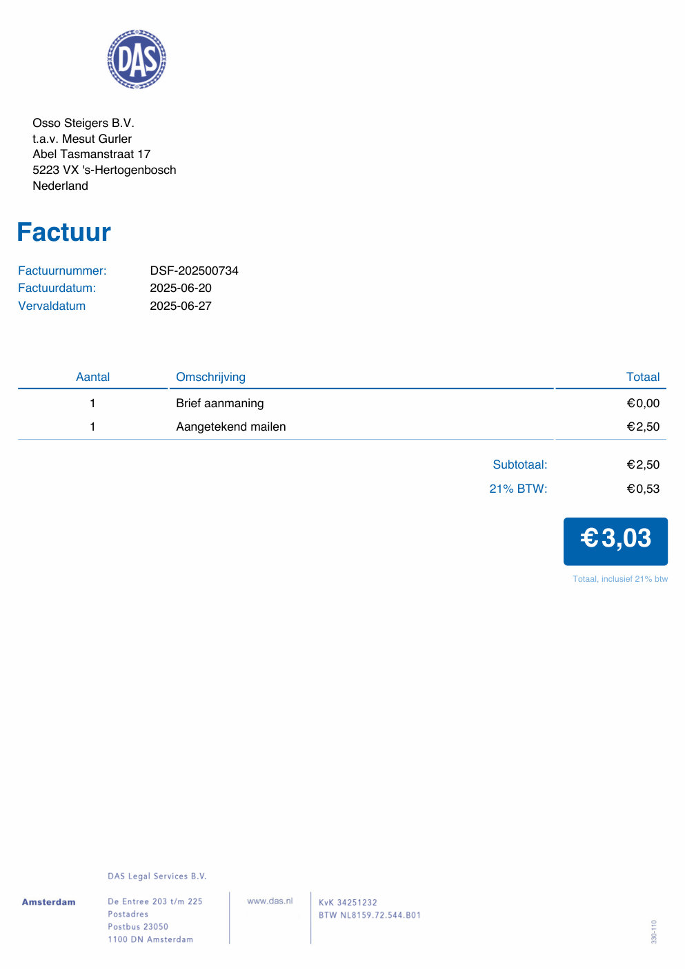Click the Subtotaal label
Image resolution: width=685 pixels, height=969 pixels.
[520, 464]
